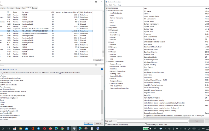Click the volume speaker tray icon
The image size is (209, 131).
(x=181, y=129)
